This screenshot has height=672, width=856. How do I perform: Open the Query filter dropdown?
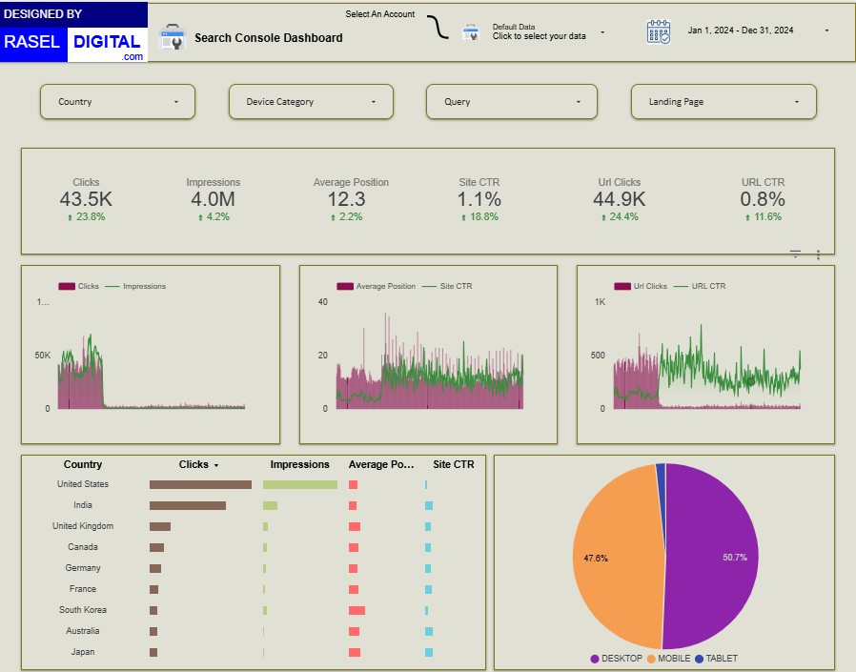[x=513, y=102]
